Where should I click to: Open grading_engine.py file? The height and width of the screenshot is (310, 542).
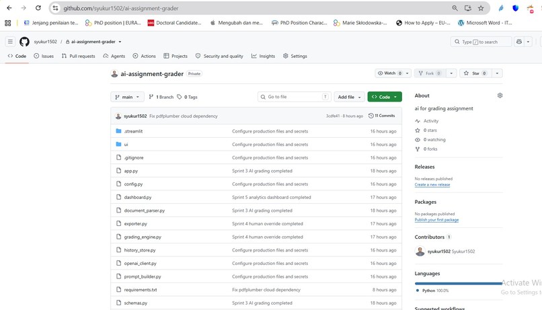point(143,237)
